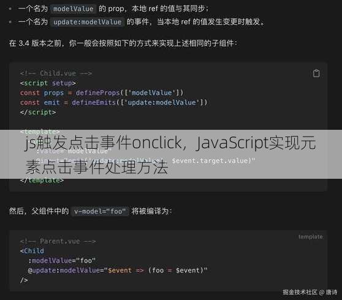Click the paragraph starting '在 3.4 版本之前'

pos(123,43)
